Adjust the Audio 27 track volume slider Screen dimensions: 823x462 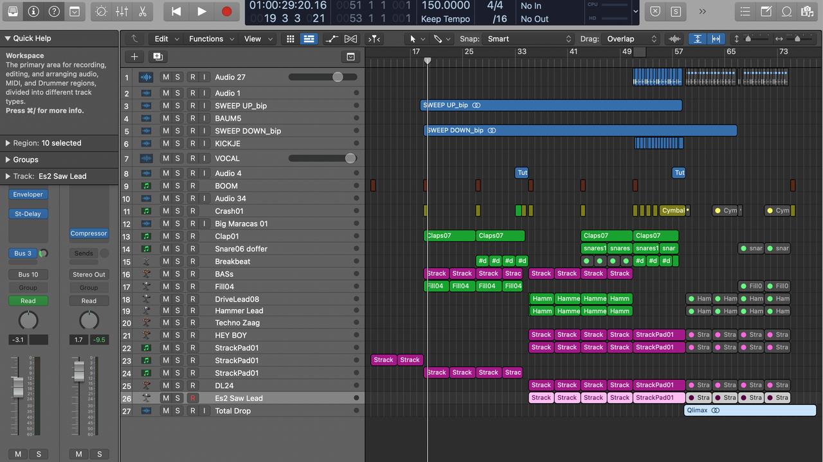tap(338, 77)
